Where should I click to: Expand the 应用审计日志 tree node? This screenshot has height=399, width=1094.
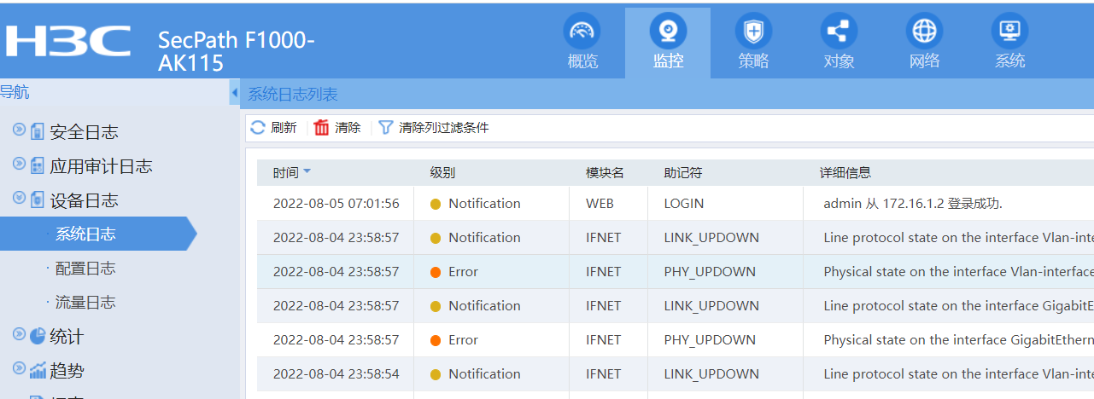[x=19, y=165]
